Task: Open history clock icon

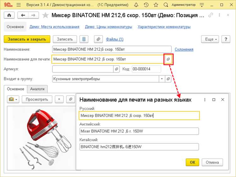Action: (146, 5)
